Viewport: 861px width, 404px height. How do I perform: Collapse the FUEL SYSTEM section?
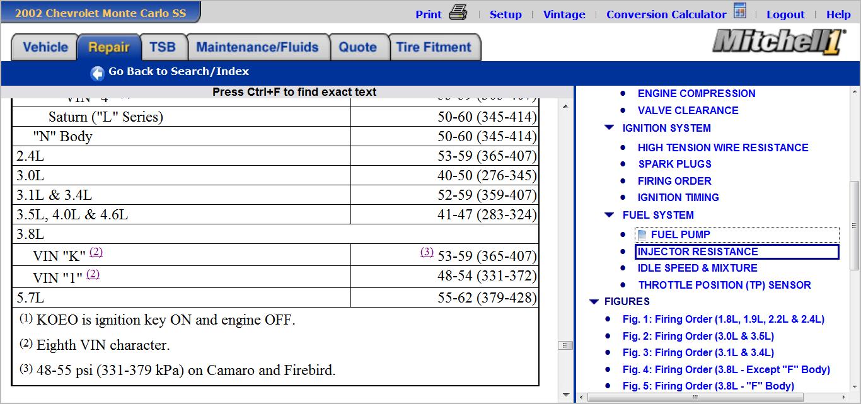[x=609, y=214]
